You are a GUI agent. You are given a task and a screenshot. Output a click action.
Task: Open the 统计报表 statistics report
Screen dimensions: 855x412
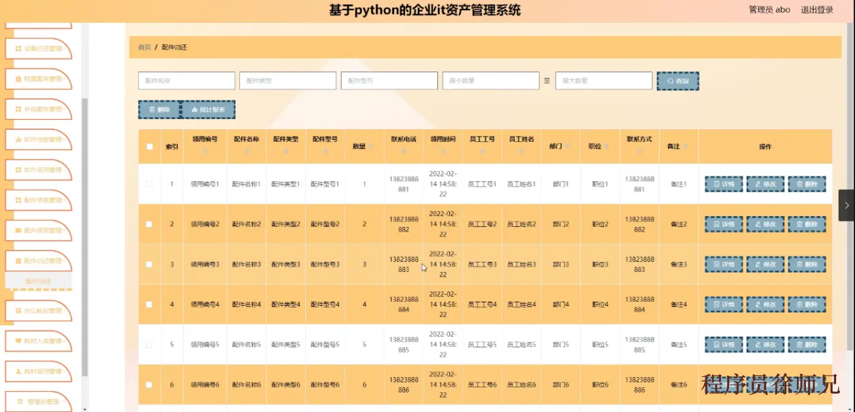click(x=208, y=109)
